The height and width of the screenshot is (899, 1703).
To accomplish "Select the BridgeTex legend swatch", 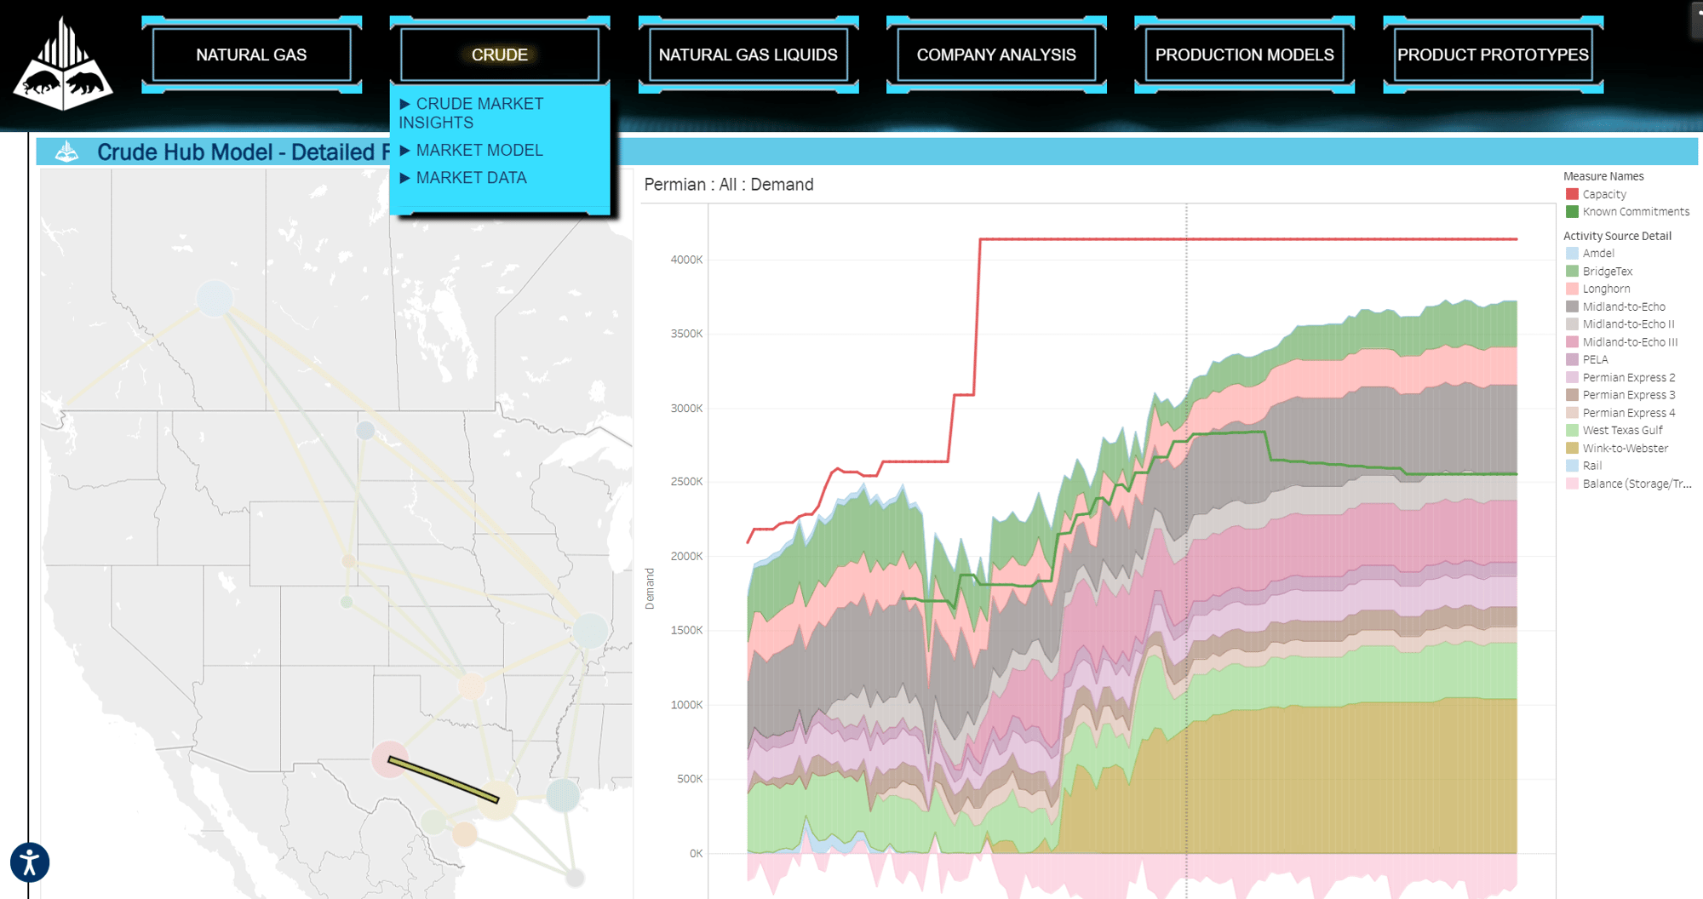I will pyautogui.click(x=1572, y=272).
